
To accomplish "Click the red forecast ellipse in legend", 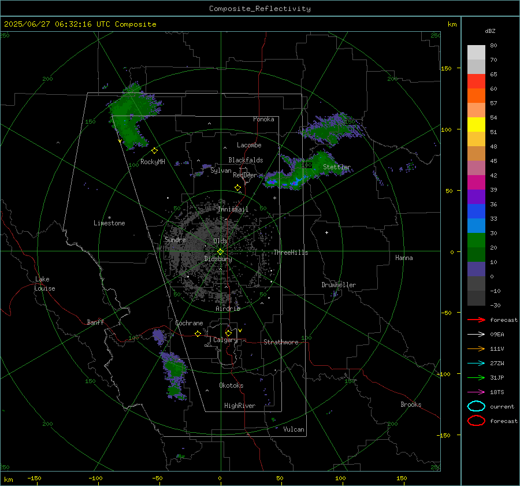I will click(x=476, y=421).
